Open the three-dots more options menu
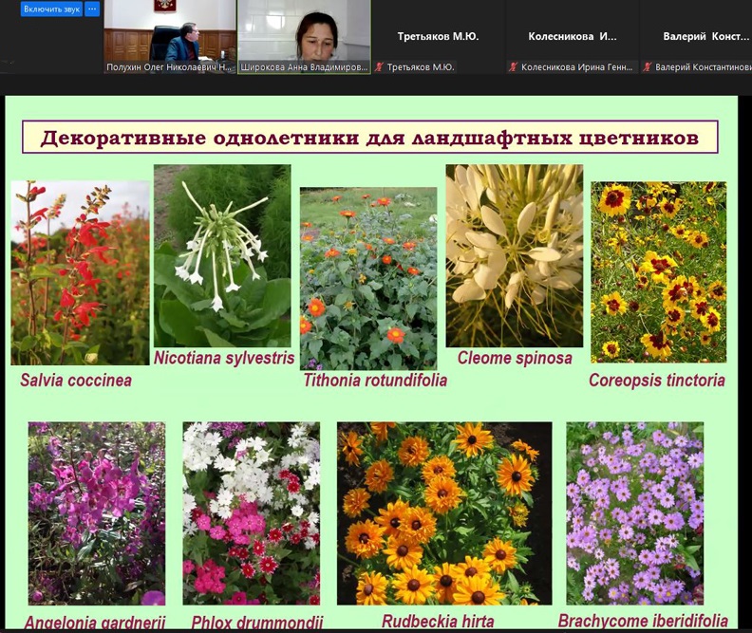Viewport: 752px width, 633px height. point(92,9)
